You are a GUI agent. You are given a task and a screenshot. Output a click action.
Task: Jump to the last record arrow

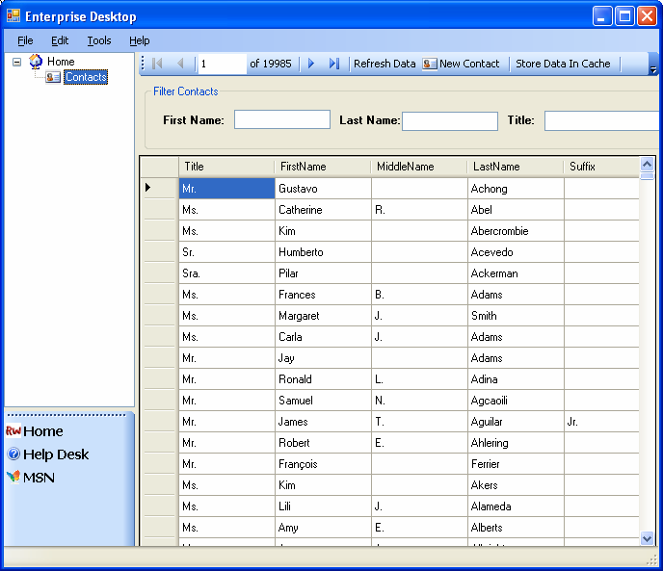coord(334,64)
